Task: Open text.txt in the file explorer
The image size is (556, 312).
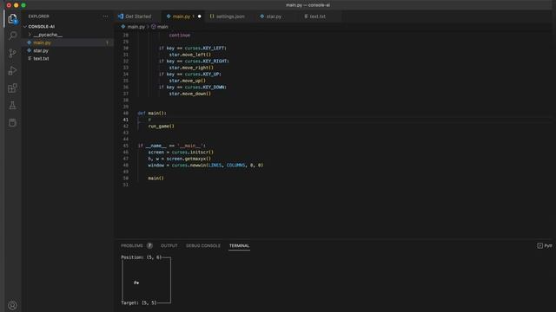Action: (x=41, y=58)
